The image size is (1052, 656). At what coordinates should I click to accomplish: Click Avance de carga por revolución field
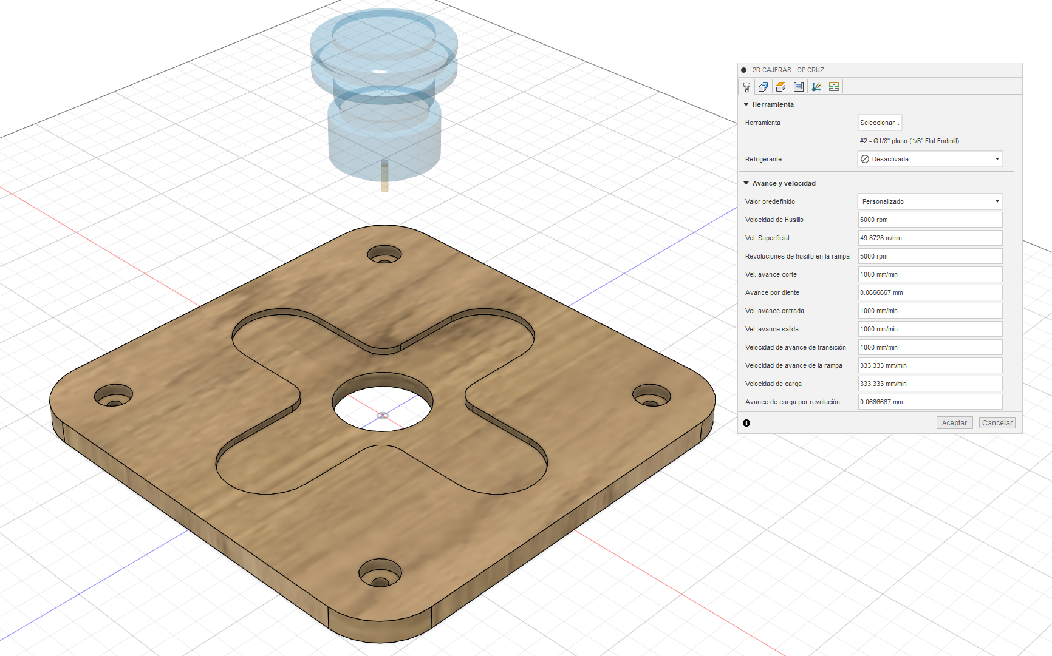pos(930,402)
